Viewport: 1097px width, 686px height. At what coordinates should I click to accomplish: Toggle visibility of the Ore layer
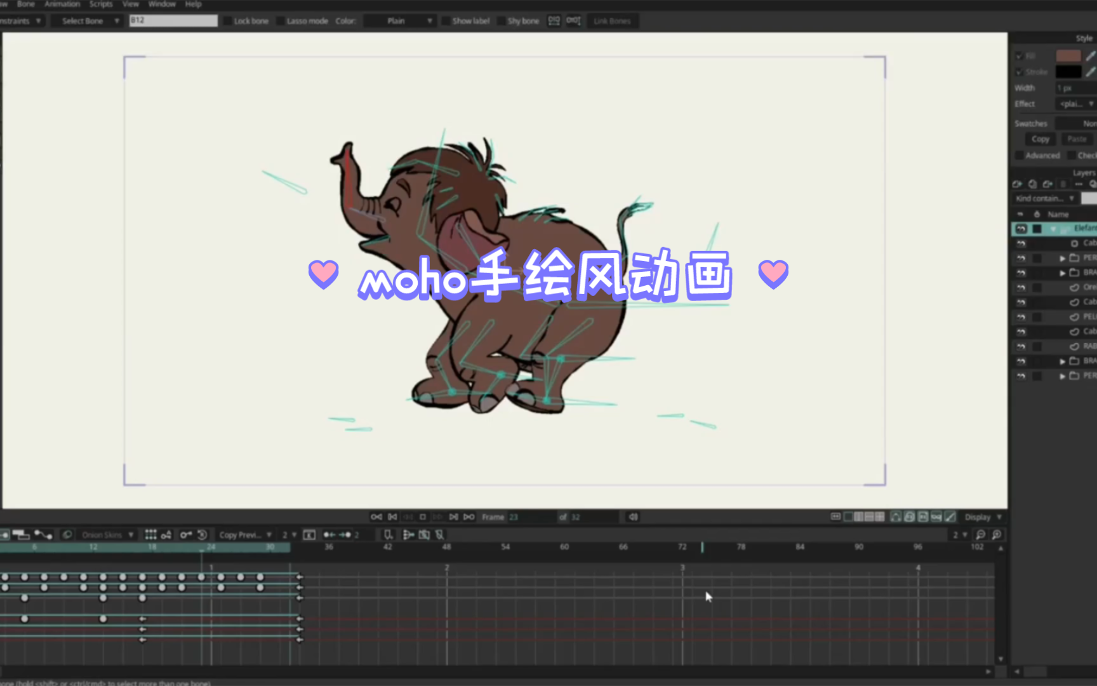tap(1021, 288)
